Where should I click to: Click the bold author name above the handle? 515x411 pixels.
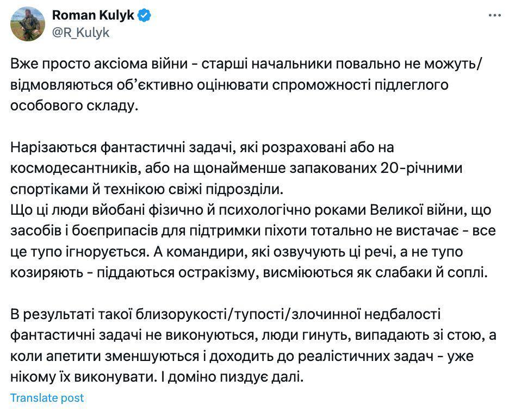coord(92,16)
